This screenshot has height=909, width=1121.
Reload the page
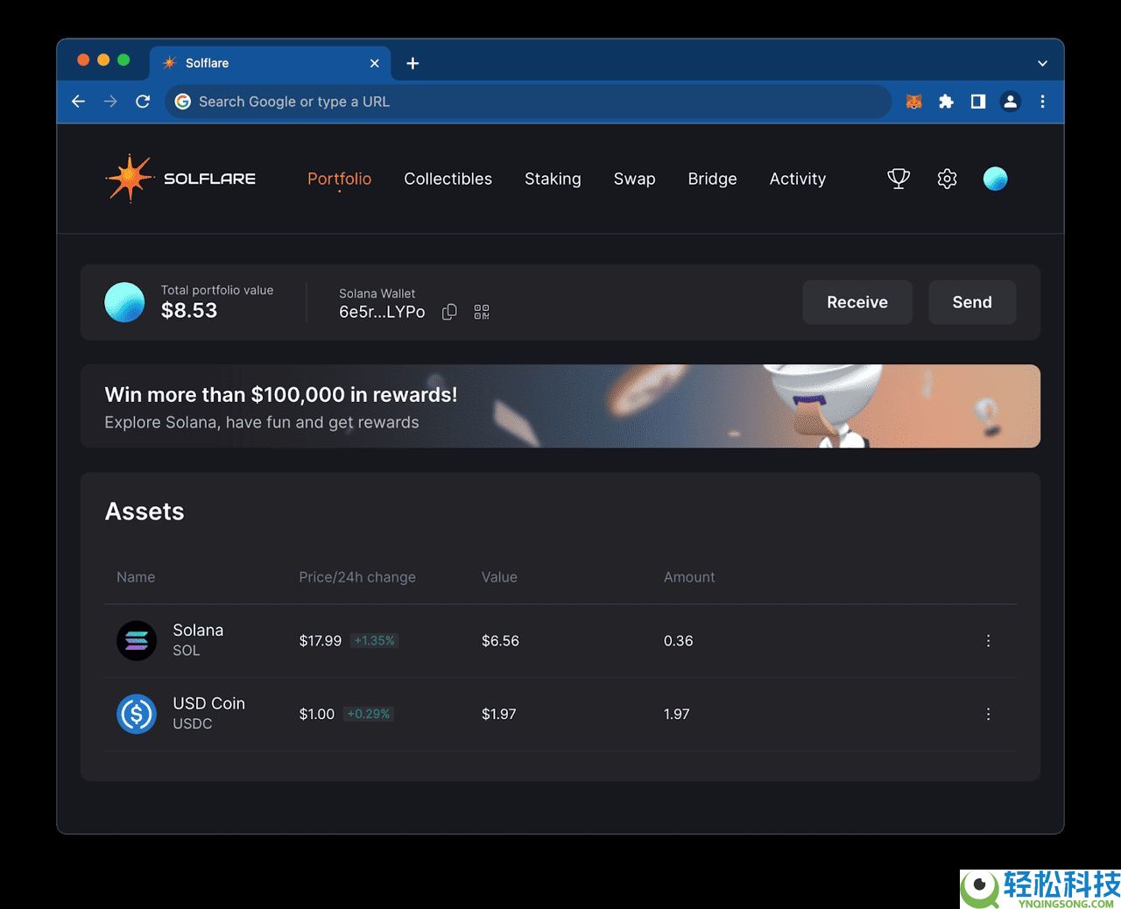pyautogui.click(x=143, y=102)
